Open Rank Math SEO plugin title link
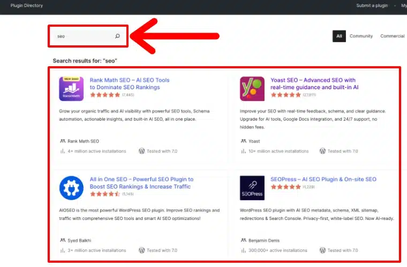Viewport: 407px width, 267px height. click(130, 83)
